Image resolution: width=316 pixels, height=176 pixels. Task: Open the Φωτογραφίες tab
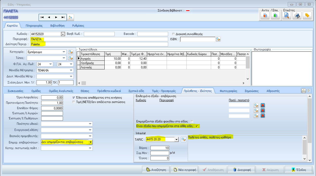point(229,91)
